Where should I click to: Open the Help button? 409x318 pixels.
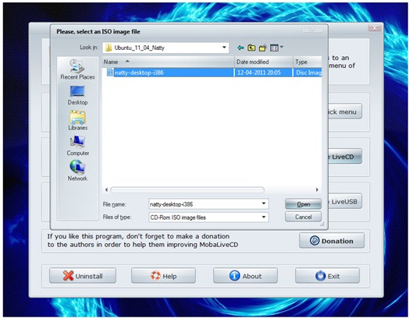point(164,276)
